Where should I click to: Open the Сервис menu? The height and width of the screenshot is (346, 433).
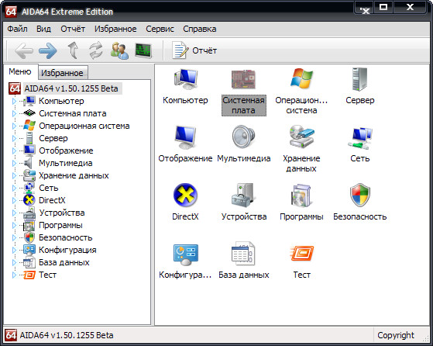[x=160, y=29]
